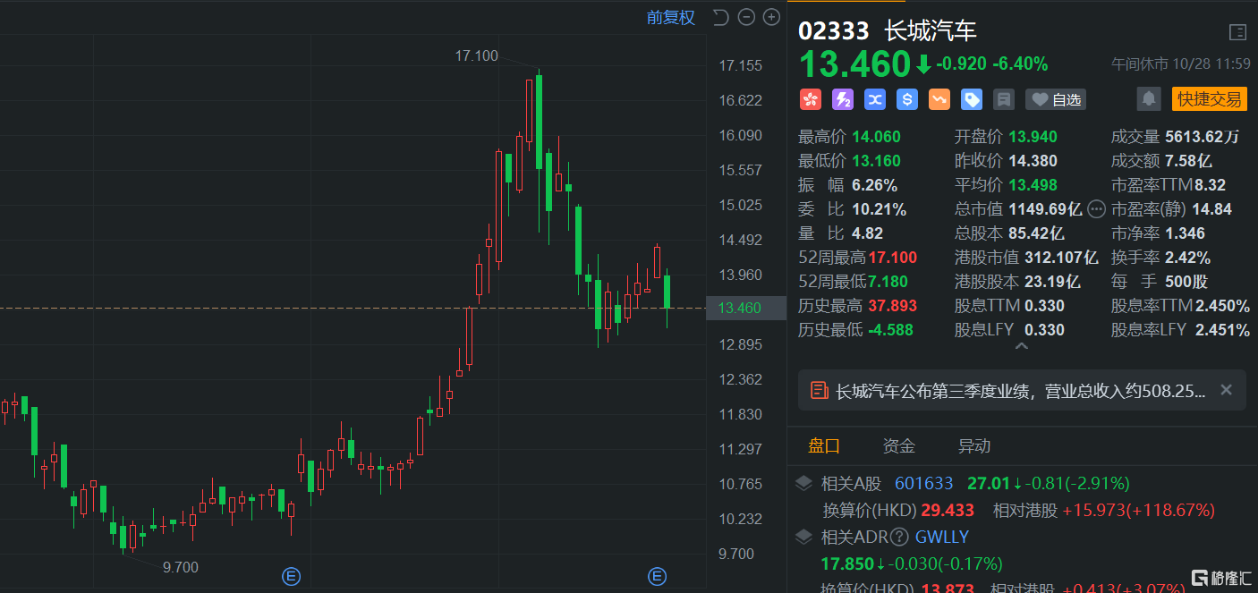Switch to the 异动 tab
1258x593 pixels.
tap(974, 445)
